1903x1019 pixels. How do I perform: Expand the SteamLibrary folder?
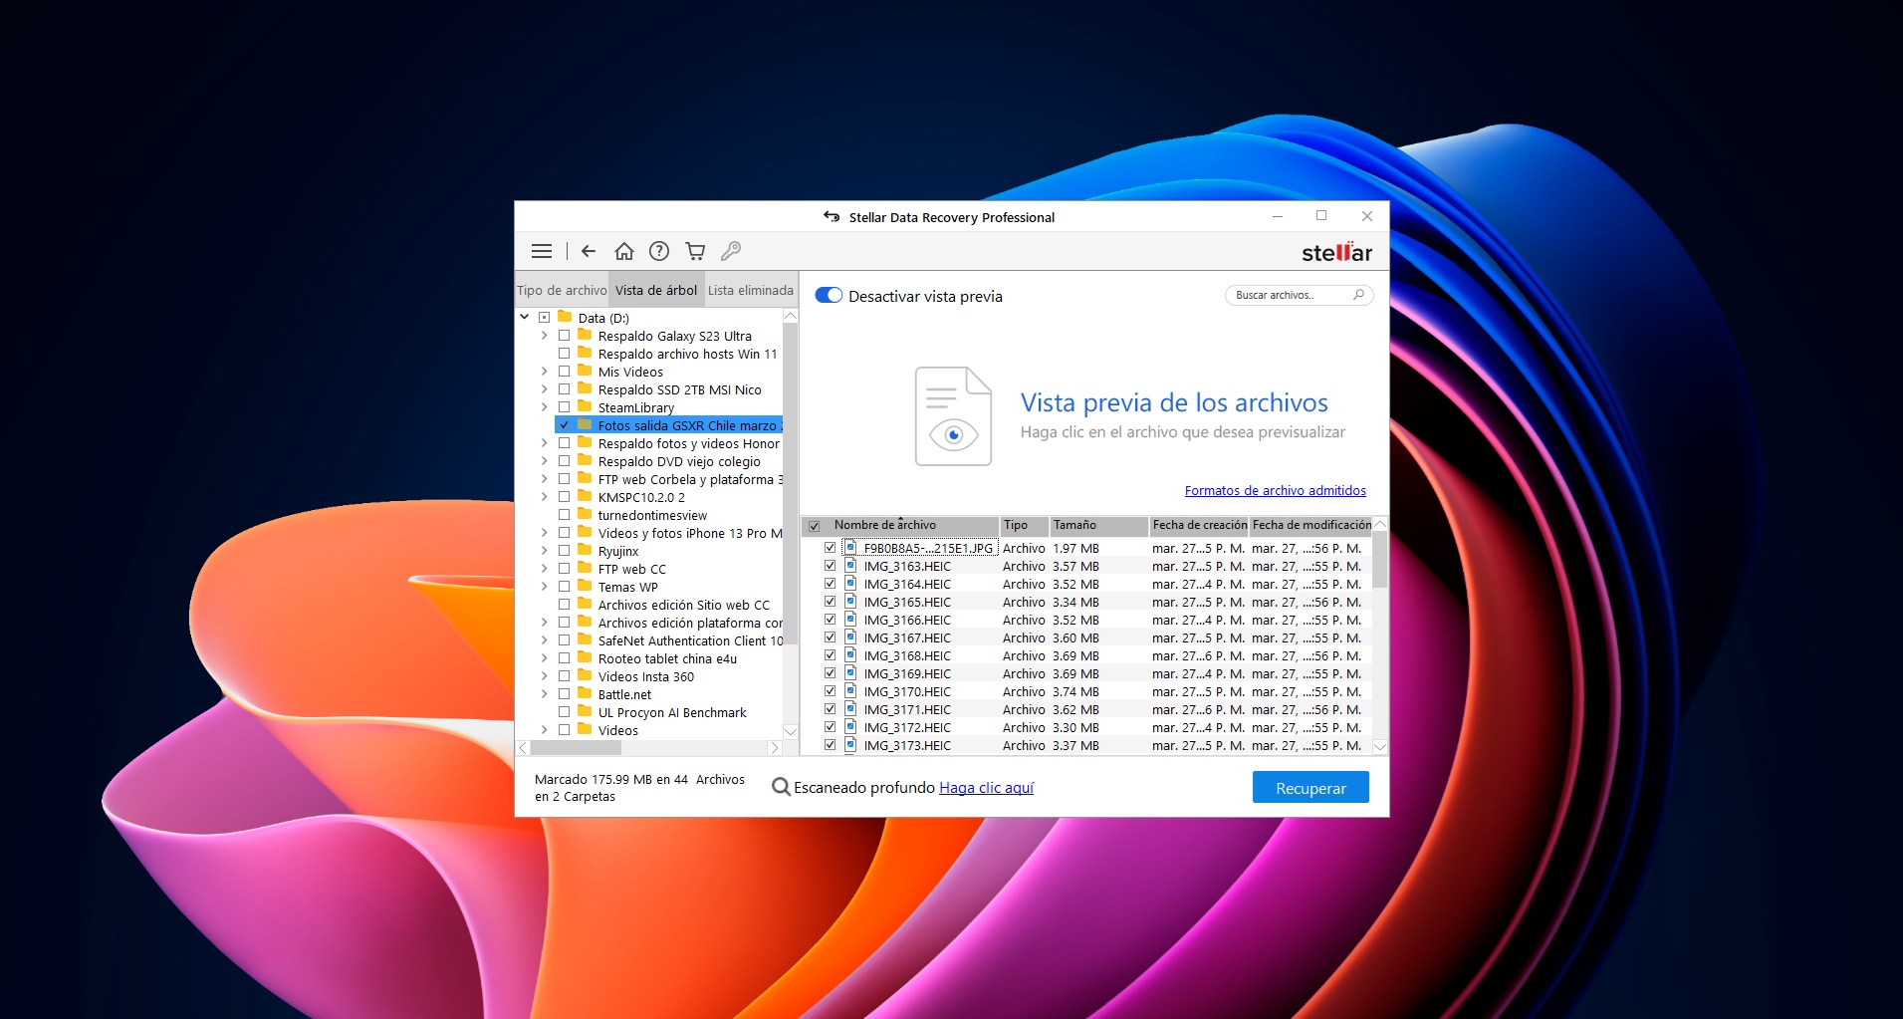(544, 407)
